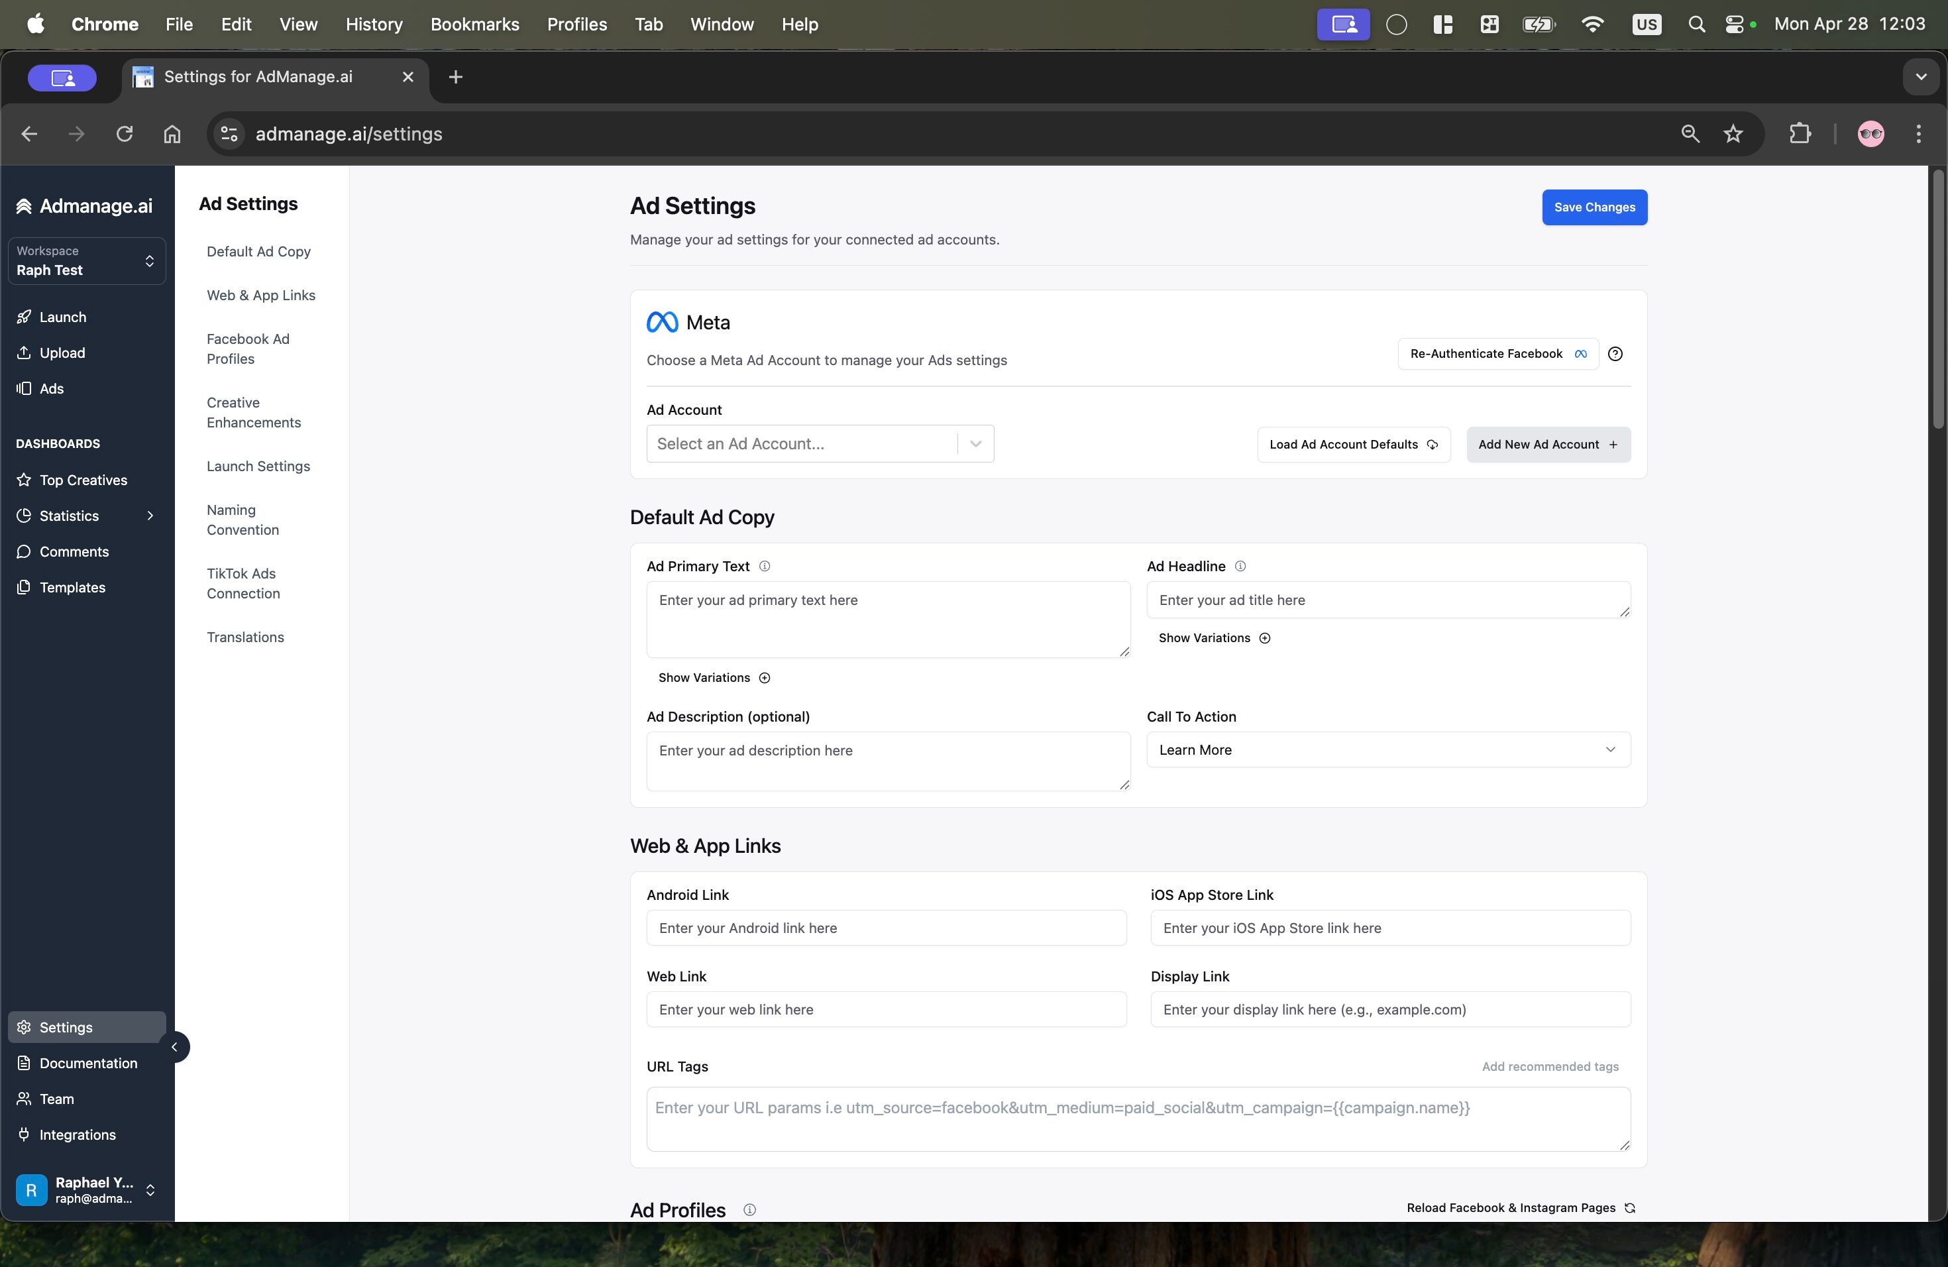Click into the Web Link input field
The height and width of the screenshot is (1267, 1948).
point(886,1009)
